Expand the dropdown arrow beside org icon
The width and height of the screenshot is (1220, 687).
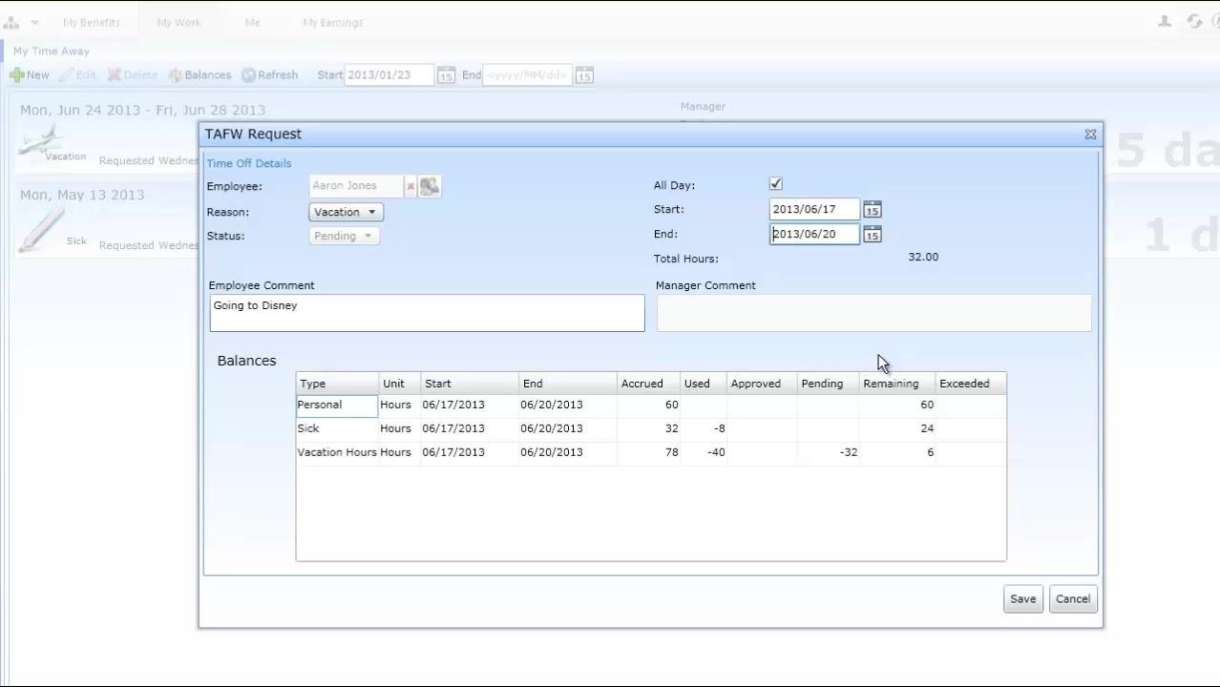pos(34,22)
